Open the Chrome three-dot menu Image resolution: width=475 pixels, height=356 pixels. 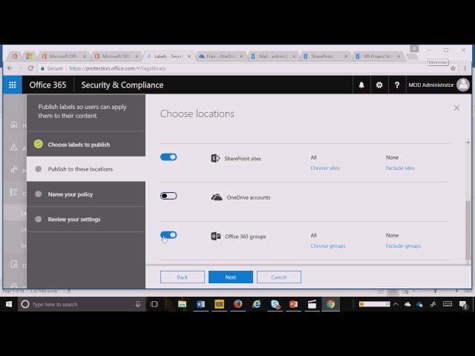coord(465,68)
